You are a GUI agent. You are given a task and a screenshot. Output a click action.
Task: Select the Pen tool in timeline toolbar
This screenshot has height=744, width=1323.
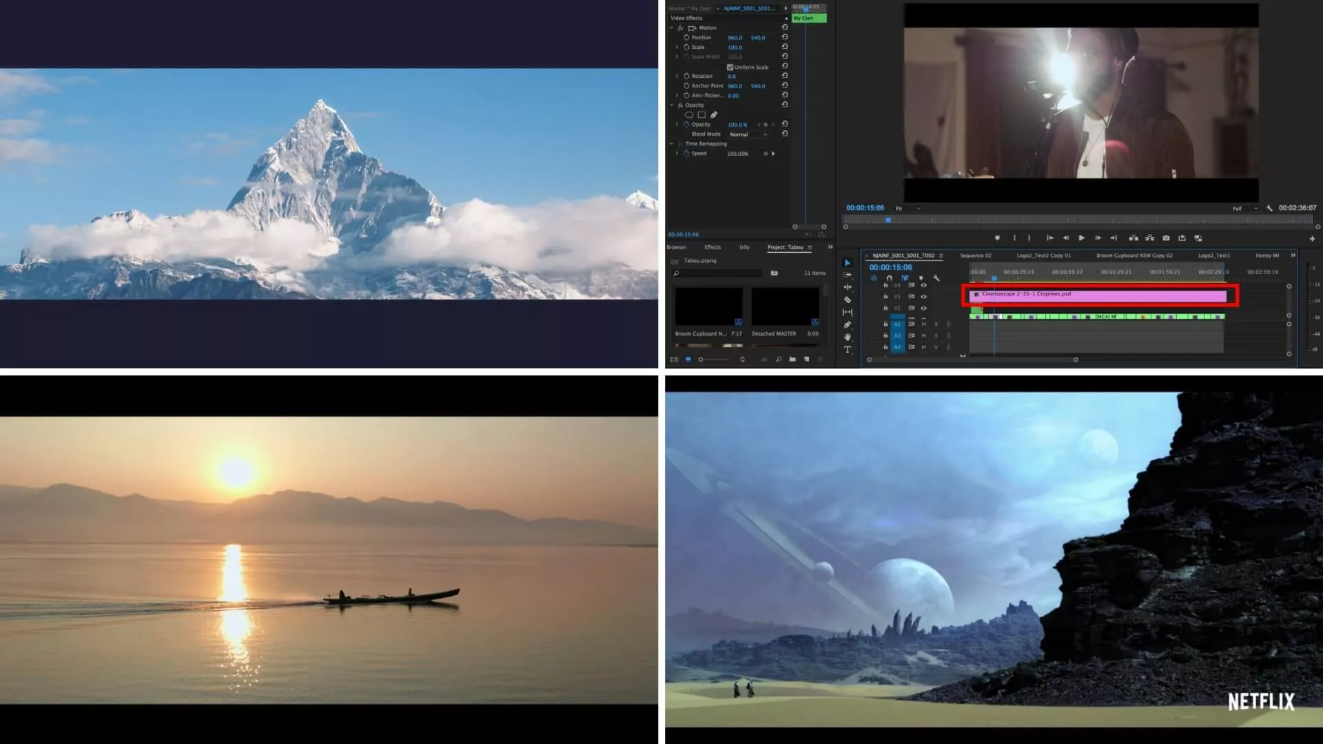click(848, 324)
